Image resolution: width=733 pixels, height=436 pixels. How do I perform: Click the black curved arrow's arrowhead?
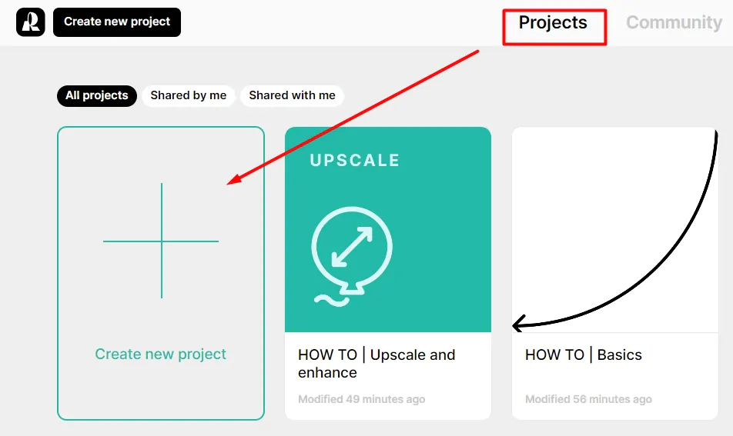click(517, 325)
